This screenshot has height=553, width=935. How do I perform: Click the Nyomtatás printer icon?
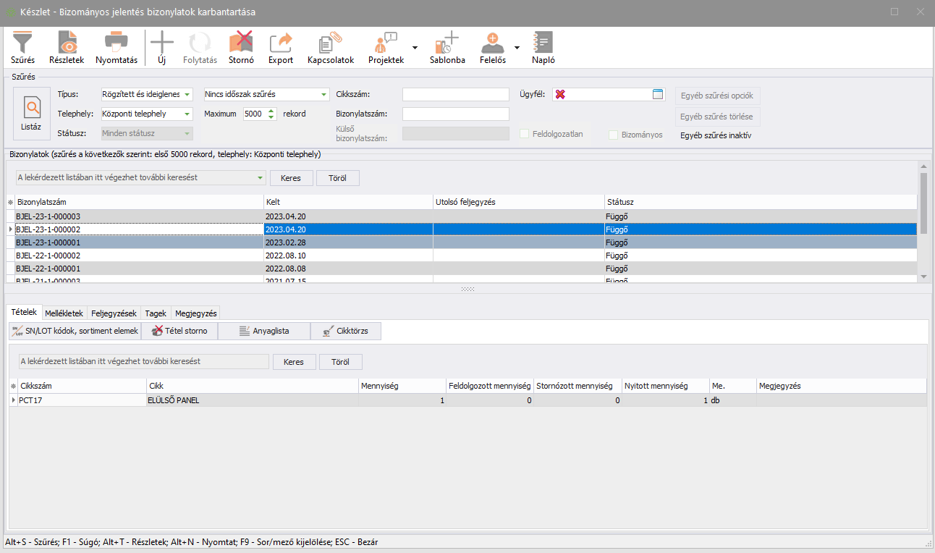pos(116,48)
